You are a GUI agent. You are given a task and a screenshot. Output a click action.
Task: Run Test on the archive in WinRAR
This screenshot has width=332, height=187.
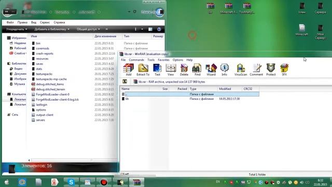(157, 70)
